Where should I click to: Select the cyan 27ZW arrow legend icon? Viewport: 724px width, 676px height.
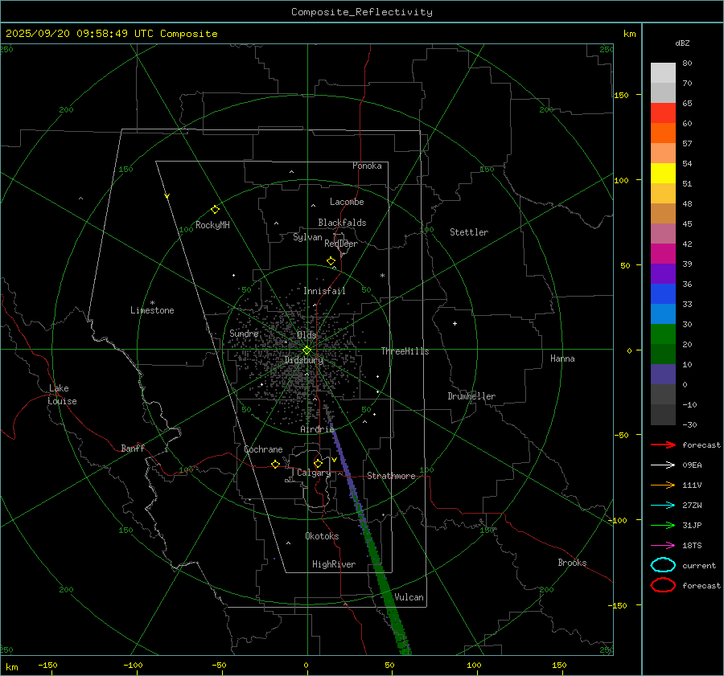(x=663, y=505)
